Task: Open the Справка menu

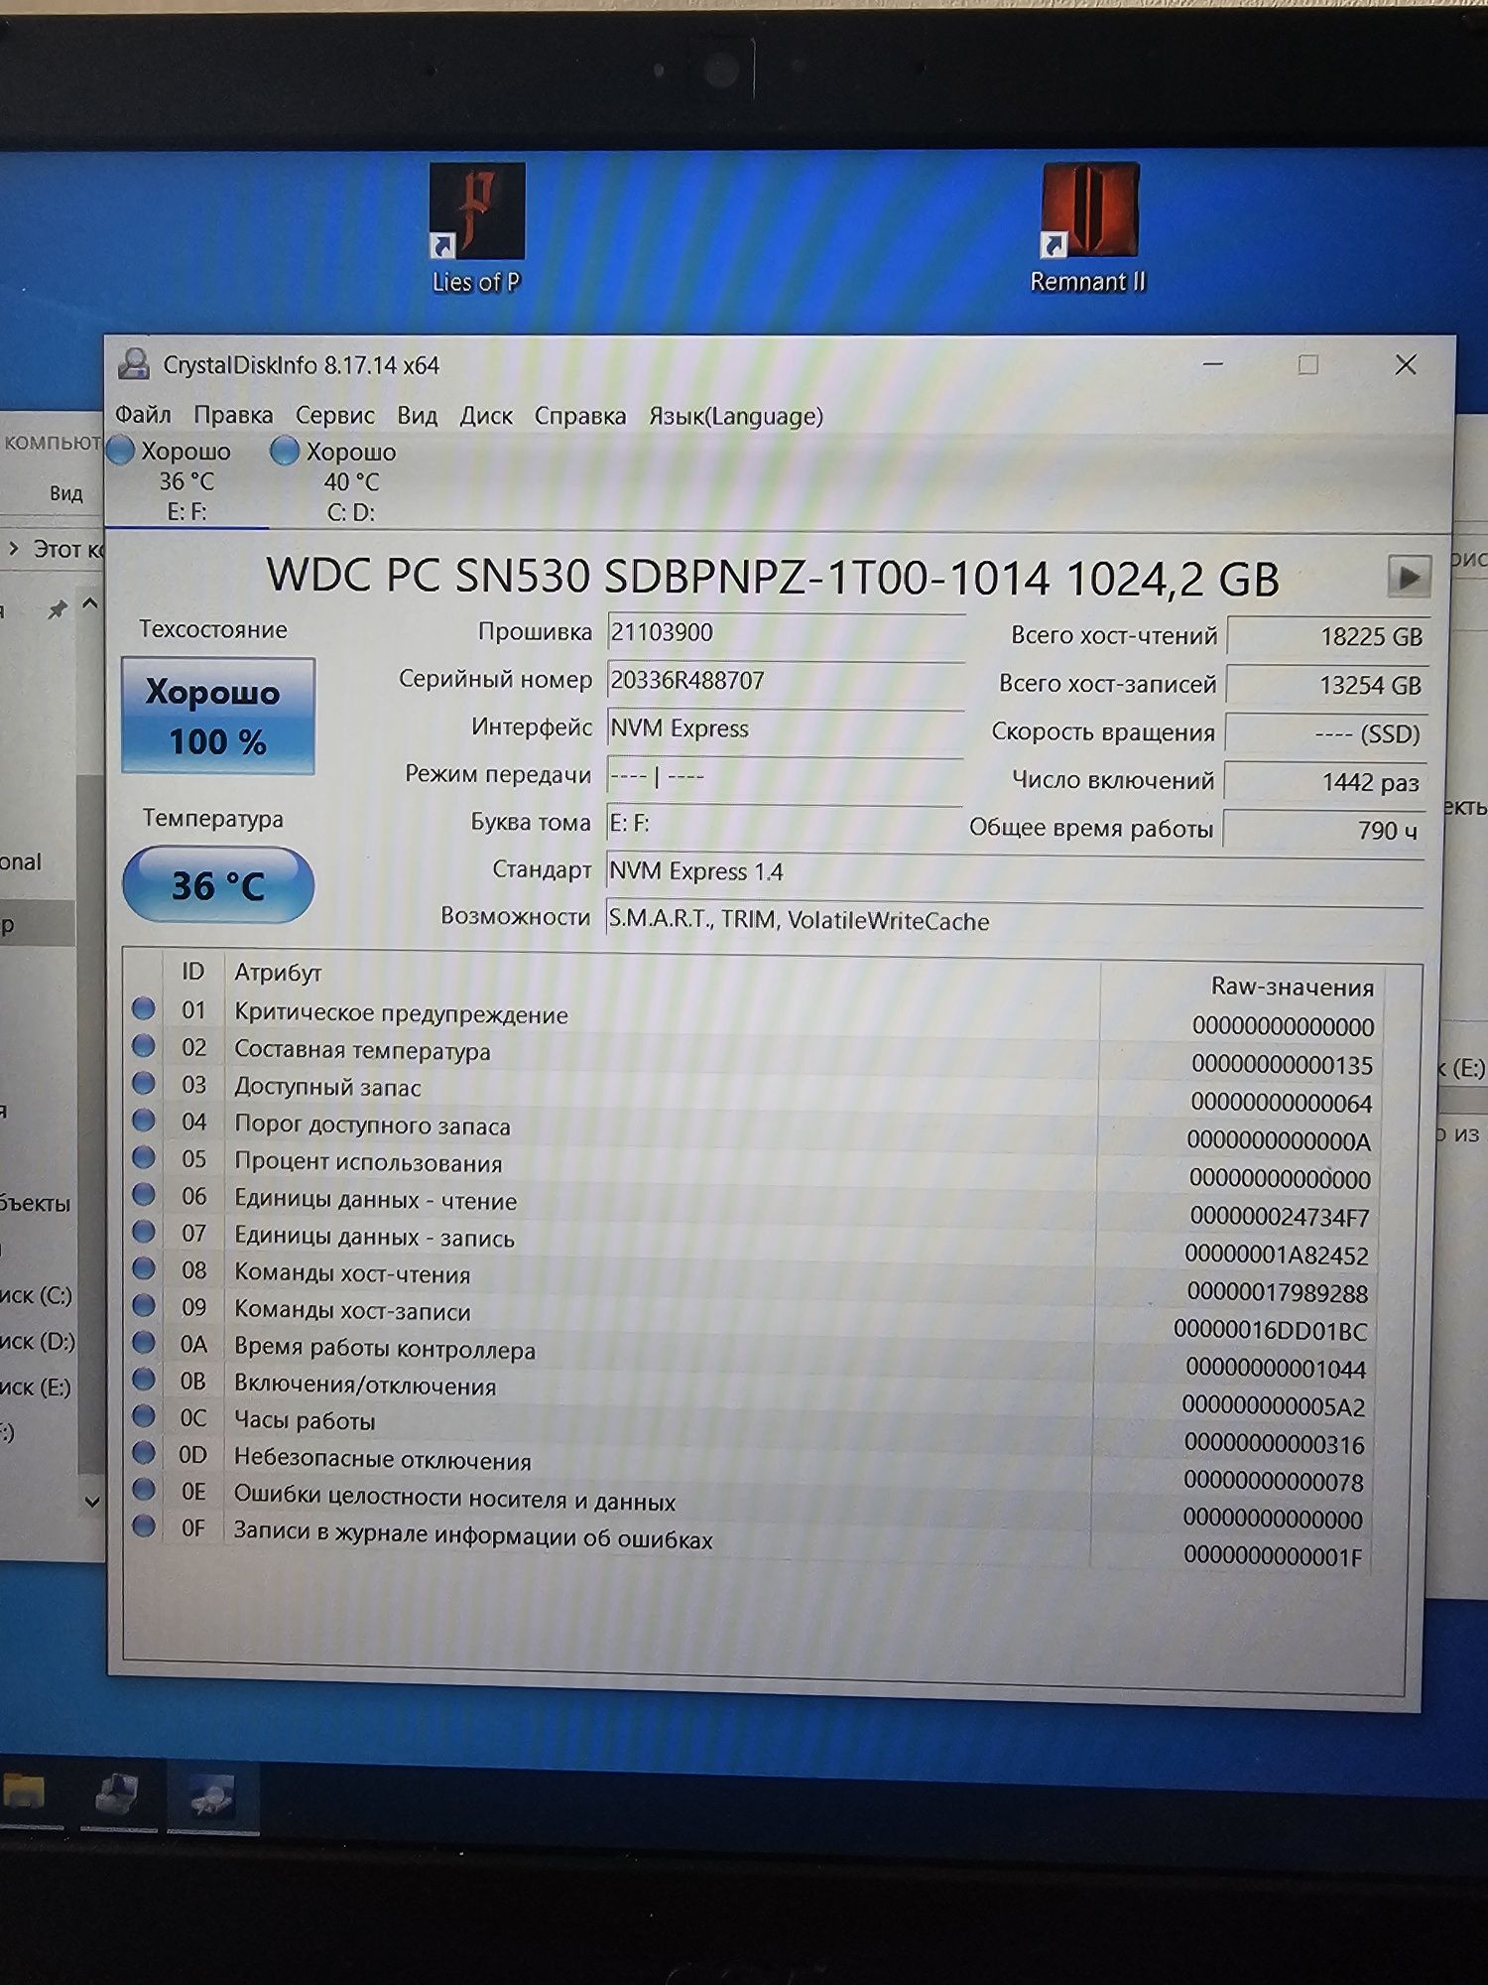Action: pyautogui.click(x=580, y=416)
